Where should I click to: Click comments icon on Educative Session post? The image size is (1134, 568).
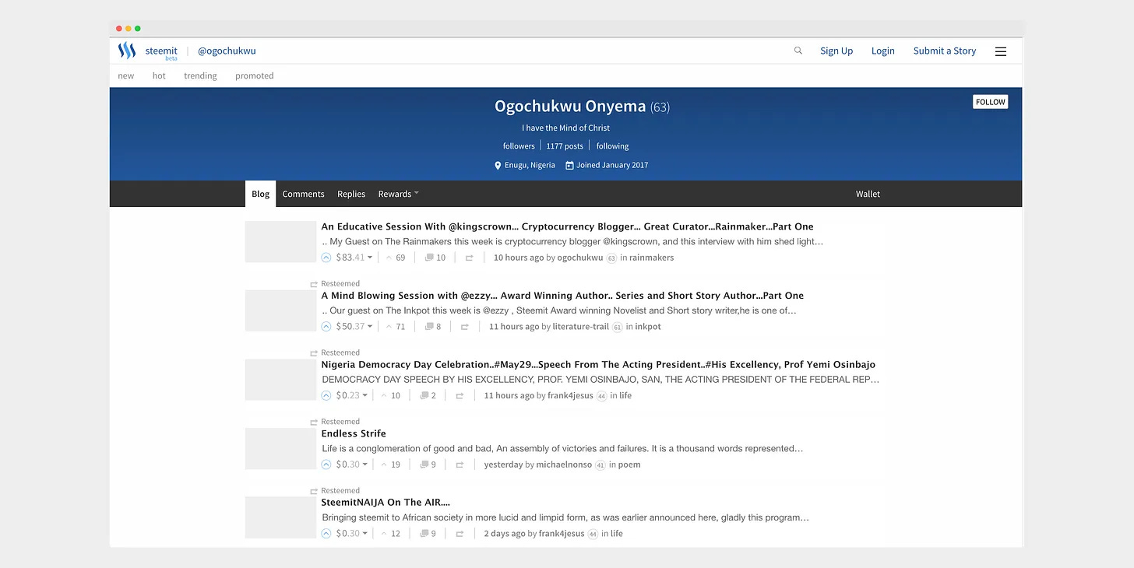tap(429, 258)
